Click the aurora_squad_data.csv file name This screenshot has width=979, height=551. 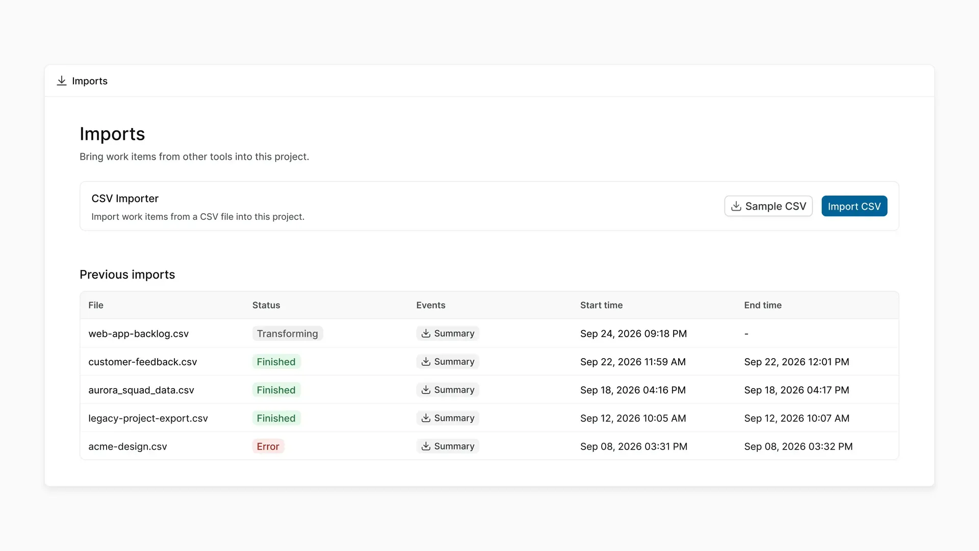click(x=141, y=390)
